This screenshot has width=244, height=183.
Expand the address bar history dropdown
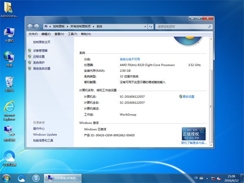[x=145, y=26]
